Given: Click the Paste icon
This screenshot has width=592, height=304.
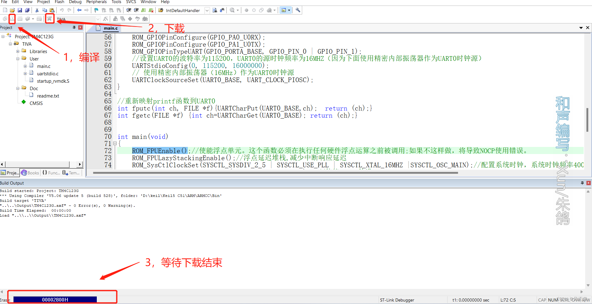Looking at the screenshot, I should coord(52,10).
